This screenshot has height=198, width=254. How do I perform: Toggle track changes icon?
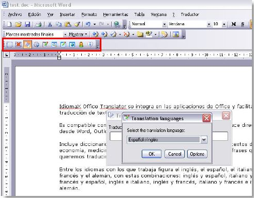pos(164,35)
